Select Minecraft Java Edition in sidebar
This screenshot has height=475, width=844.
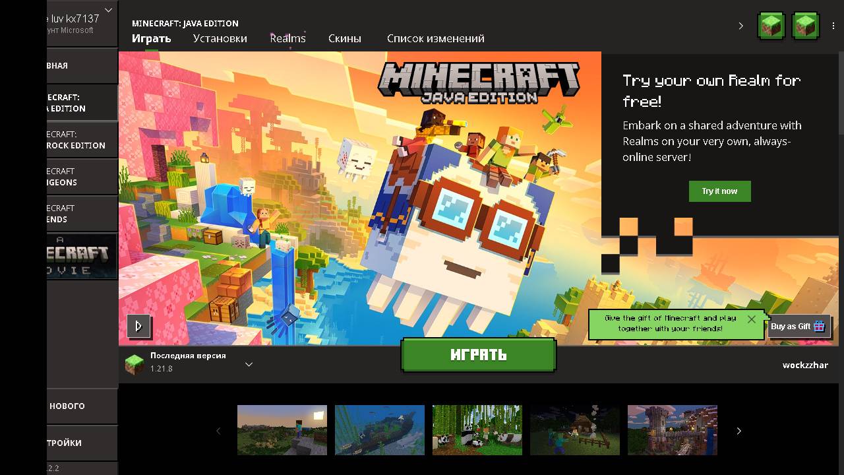pyautogui.click(x=82, y=102)
